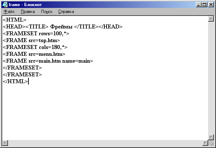Click the window resize grip corner
This screenshot has height=148, width=216.
pyautogui.click(x=211, y=143)
